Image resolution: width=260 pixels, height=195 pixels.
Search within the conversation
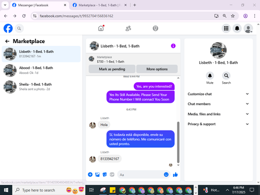click(x=226, y=76)
